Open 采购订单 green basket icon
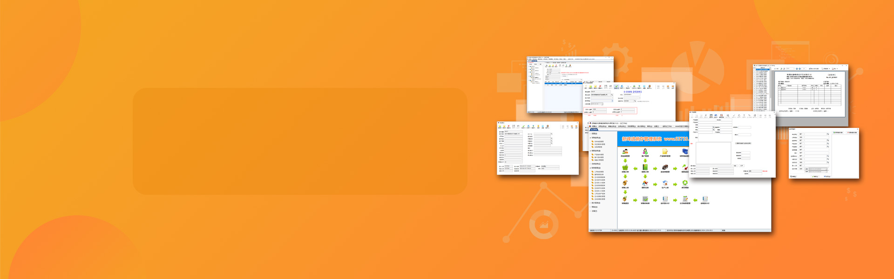 click(625, 167)
